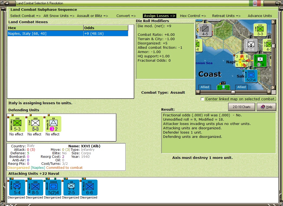Click the grey XLIX Mtn 6-4 unit on map

point(251,45)
